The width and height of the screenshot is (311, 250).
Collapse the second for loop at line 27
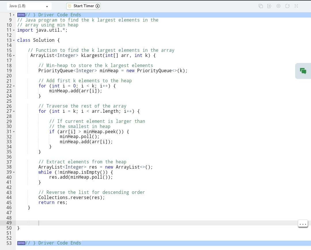tap(14, 112)
